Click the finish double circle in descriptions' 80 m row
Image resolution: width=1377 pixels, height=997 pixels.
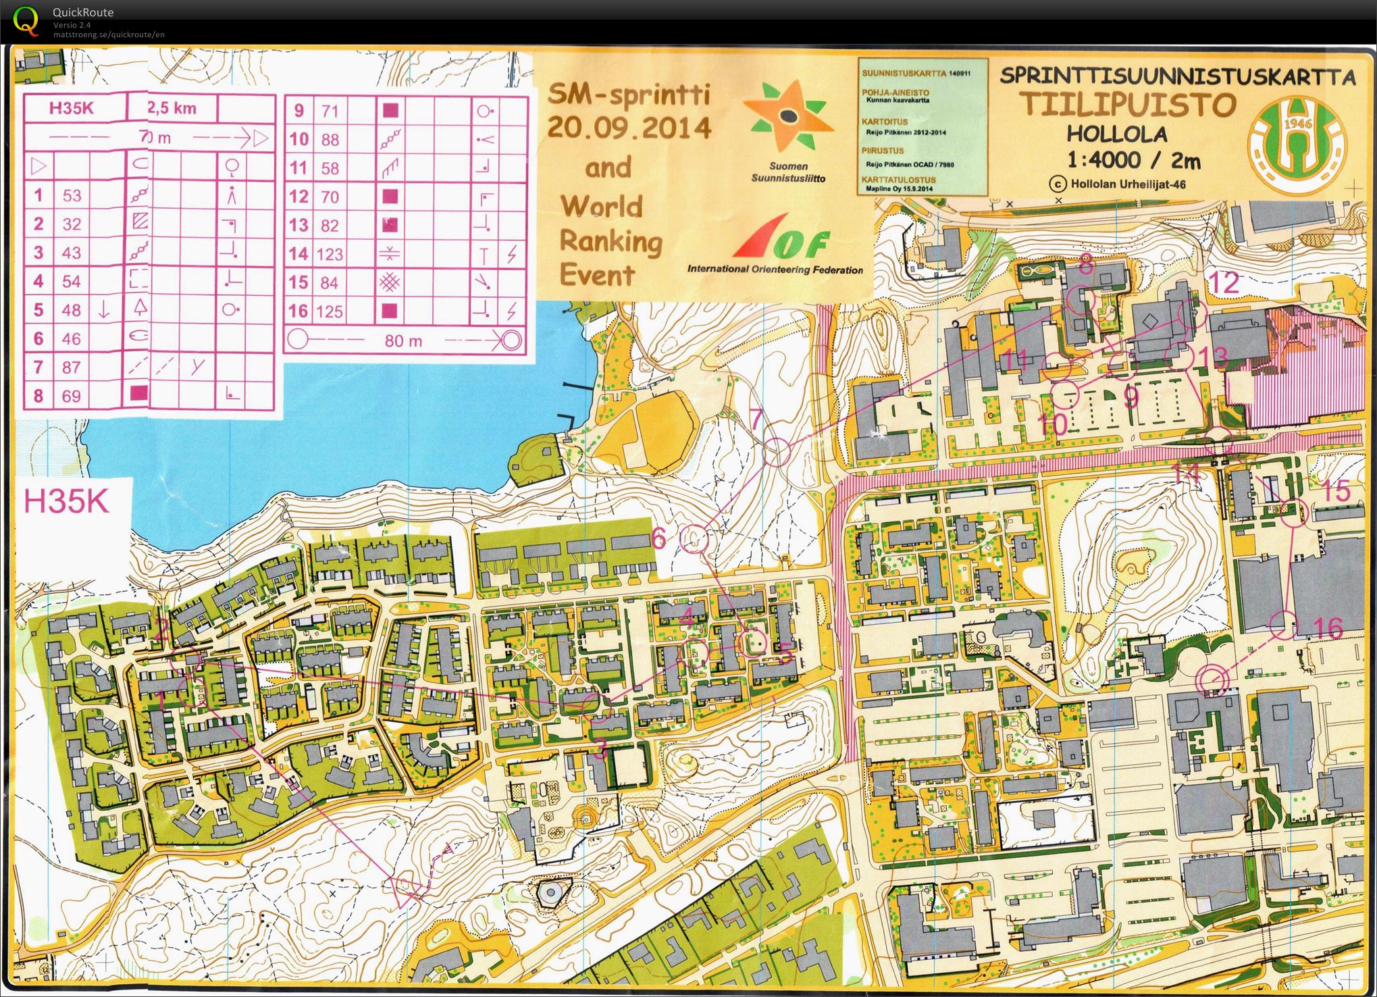click(511, 340)
